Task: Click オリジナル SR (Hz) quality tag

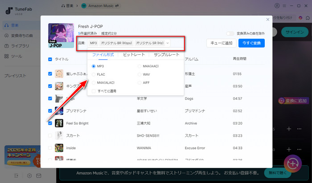Action: 150,43
